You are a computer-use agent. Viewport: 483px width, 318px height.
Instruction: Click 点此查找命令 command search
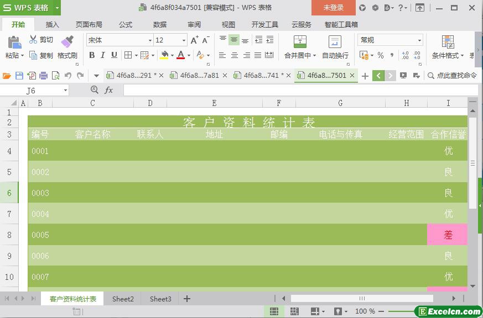tap(452, 75)
